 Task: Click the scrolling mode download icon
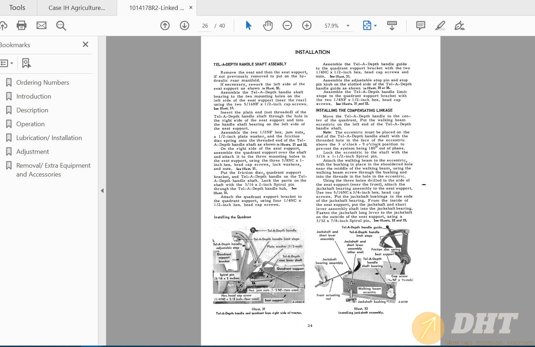point(392,26)
